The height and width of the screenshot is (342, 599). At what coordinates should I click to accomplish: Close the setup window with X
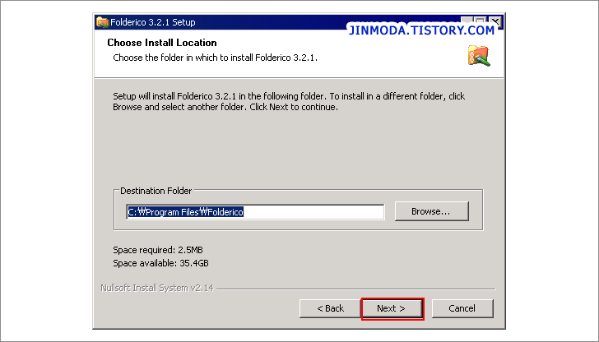coord(495,21)
